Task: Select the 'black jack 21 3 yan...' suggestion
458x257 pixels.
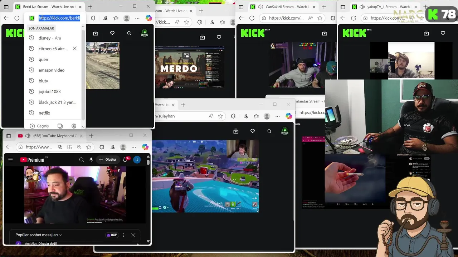Action: click(54, 102)
